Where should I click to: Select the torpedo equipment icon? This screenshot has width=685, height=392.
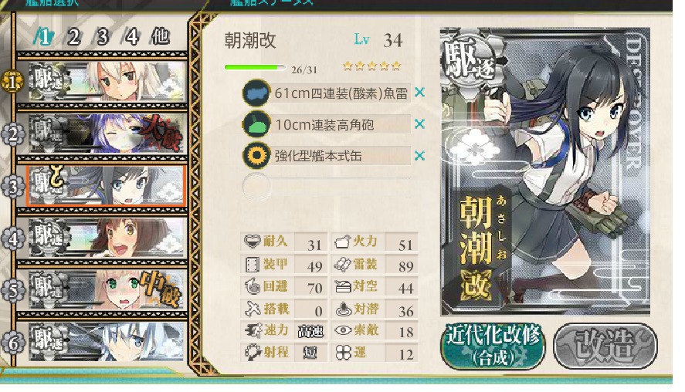[256, 93]
